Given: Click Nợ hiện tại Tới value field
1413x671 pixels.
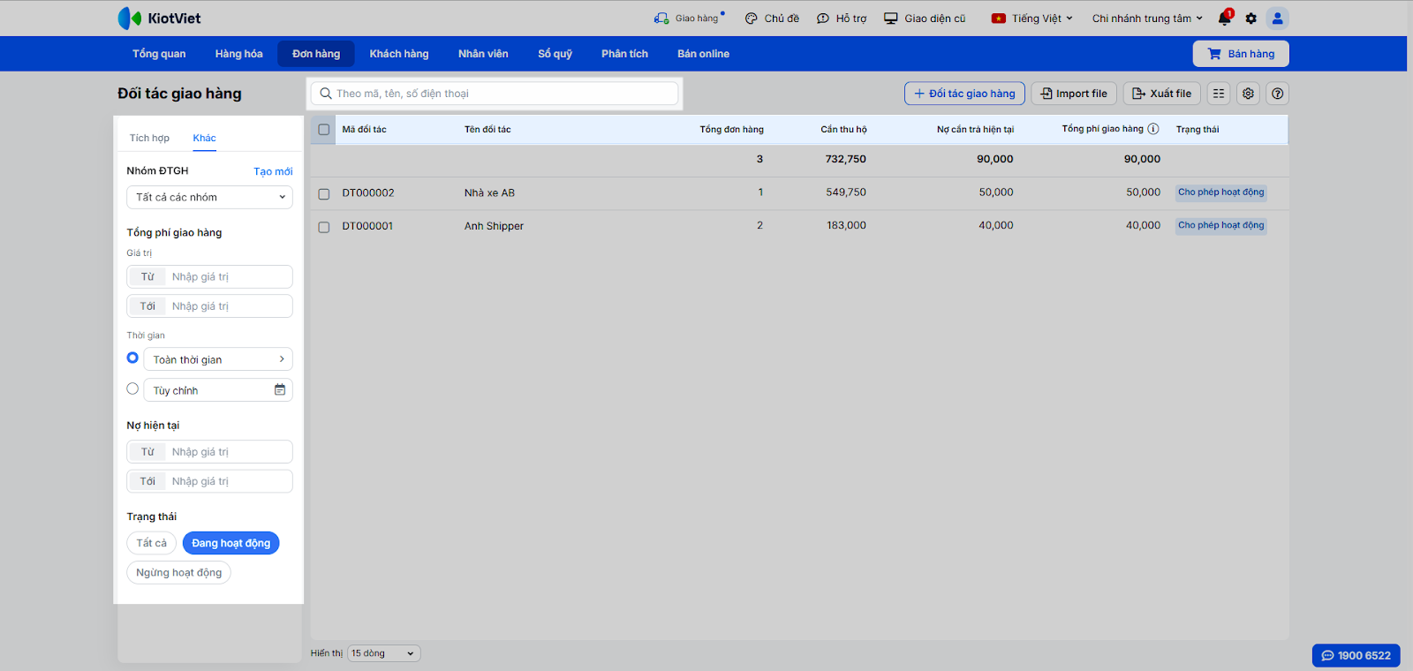Looking at the screenshot, I should click(x=209, y=481).
